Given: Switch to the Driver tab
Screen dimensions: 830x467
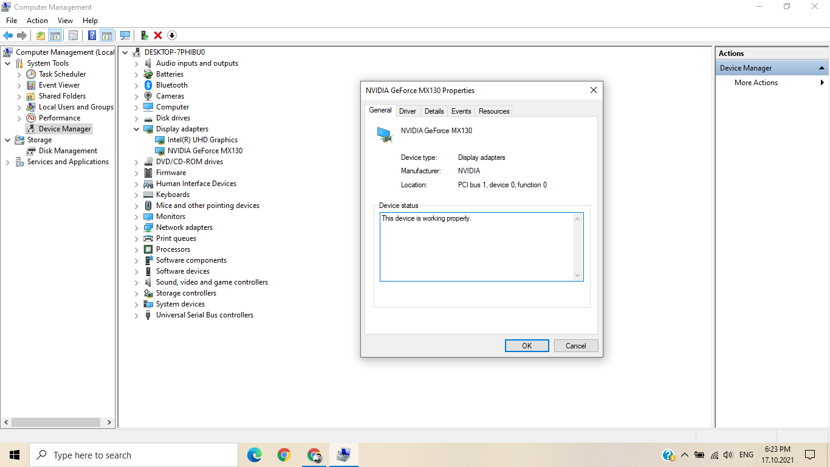Looking at the screenshot, I should tap(408, 111).
